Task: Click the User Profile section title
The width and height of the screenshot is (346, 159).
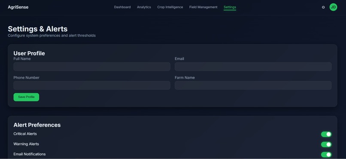Action: point(29,53)
